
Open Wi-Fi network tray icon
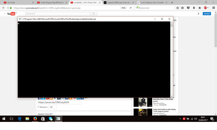pyautogui.click(x=192, y=119)
